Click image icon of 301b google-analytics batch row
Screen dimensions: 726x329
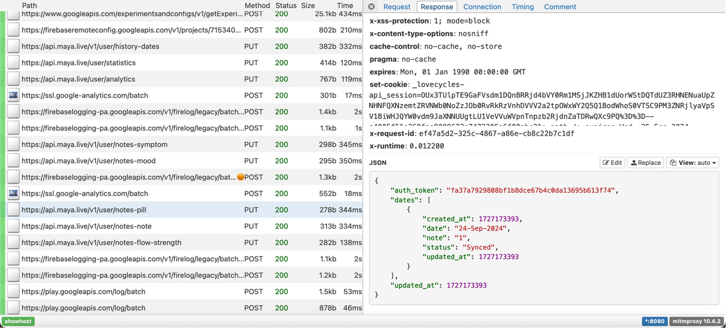coord(13,95)
